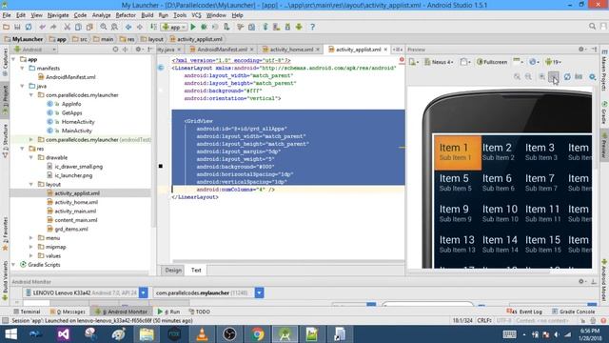The image size is (609, 343).
Task: Click the Synchronize toolbar icon
Action: 29,27
